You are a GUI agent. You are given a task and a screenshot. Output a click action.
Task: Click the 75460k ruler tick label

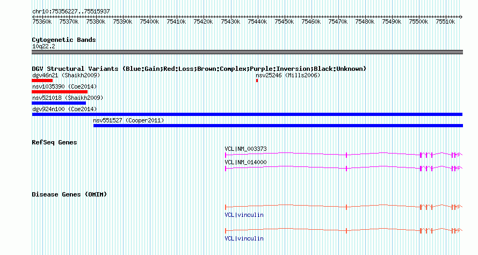[311, 21]
